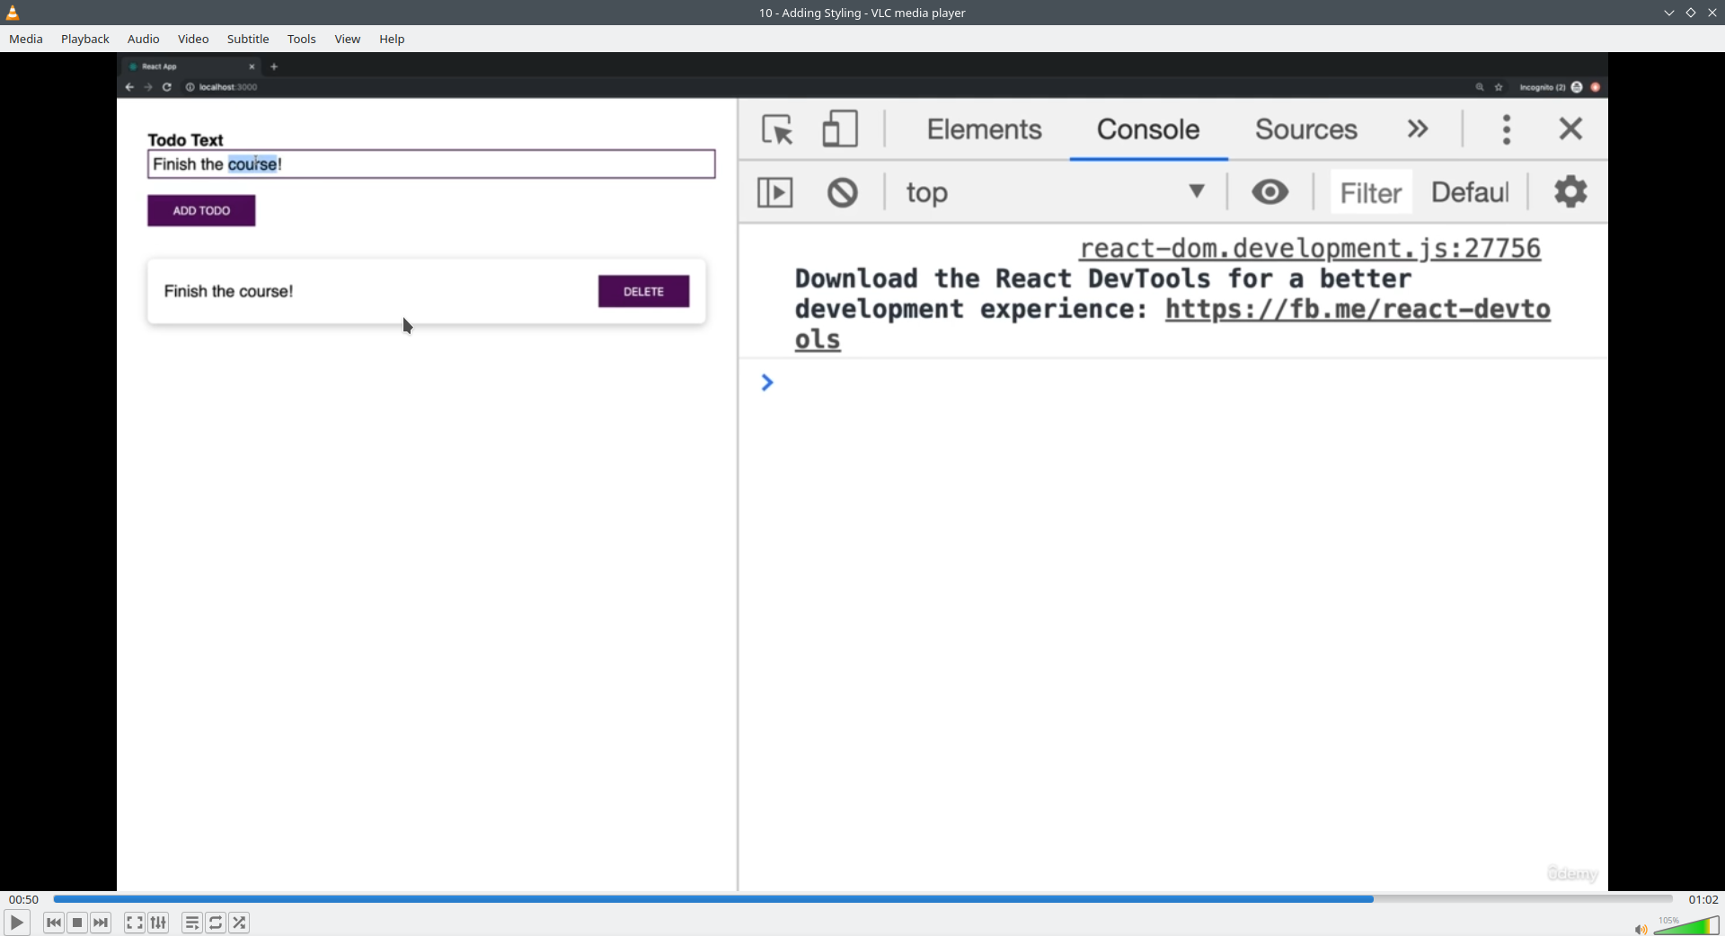
Task: Toggle loop repeat mode
Action: click(216, 923)
